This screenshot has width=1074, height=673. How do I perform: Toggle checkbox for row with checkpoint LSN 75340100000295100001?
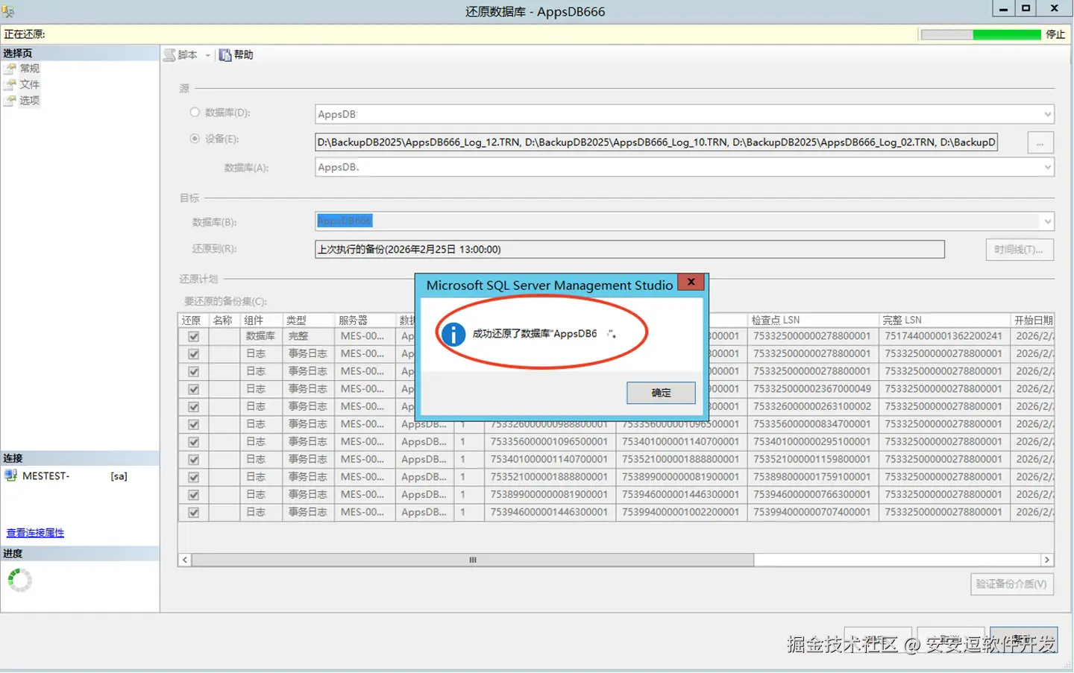pos(194,442)
